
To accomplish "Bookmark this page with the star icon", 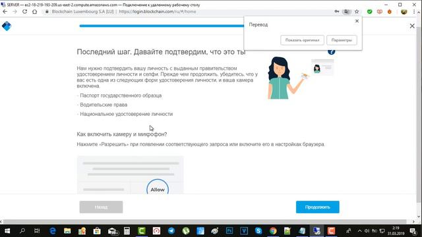I will [357, 12].
